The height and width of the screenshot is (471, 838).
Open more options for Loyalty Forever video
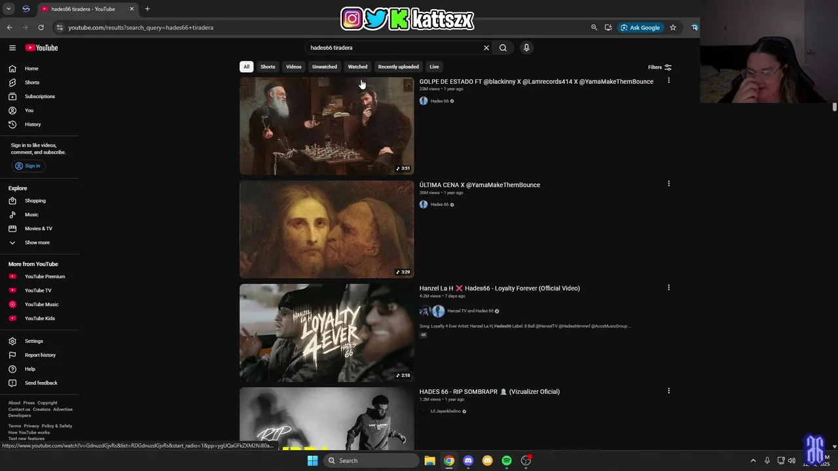point(668,287)
